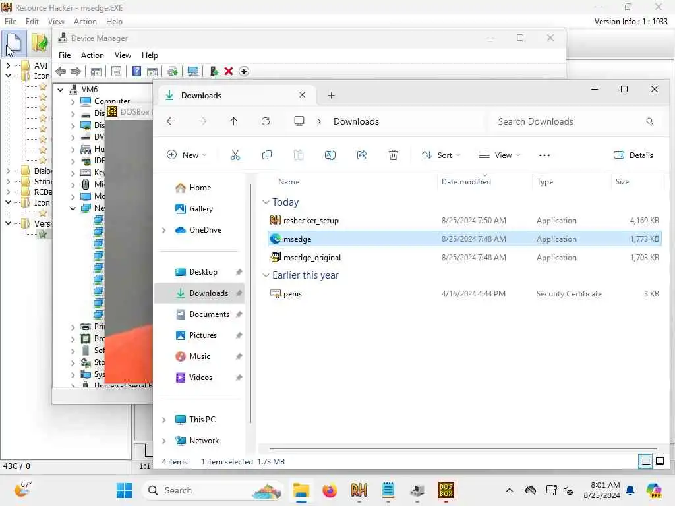The height and width of the screenshot is (506, 675).
Task: Click the Rename icon in File Explorer toolbar
Action: tap(330, 155)
